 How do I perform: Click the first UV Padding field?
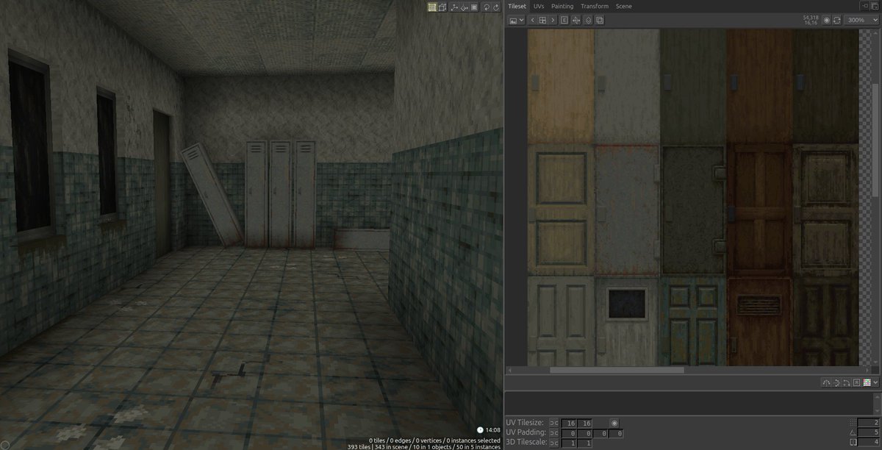click(x=569, y=434)
